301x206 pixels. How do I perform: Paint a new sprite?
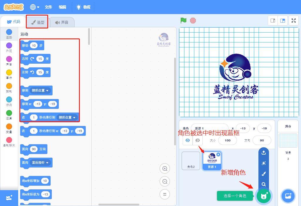tap(264, 174)
